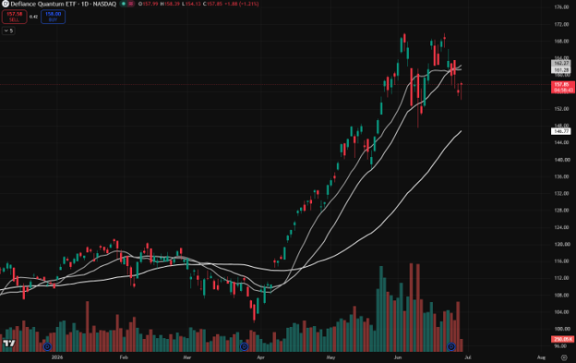Click the red 250.05K volume label
576x363 pixels.
point(563,339)
